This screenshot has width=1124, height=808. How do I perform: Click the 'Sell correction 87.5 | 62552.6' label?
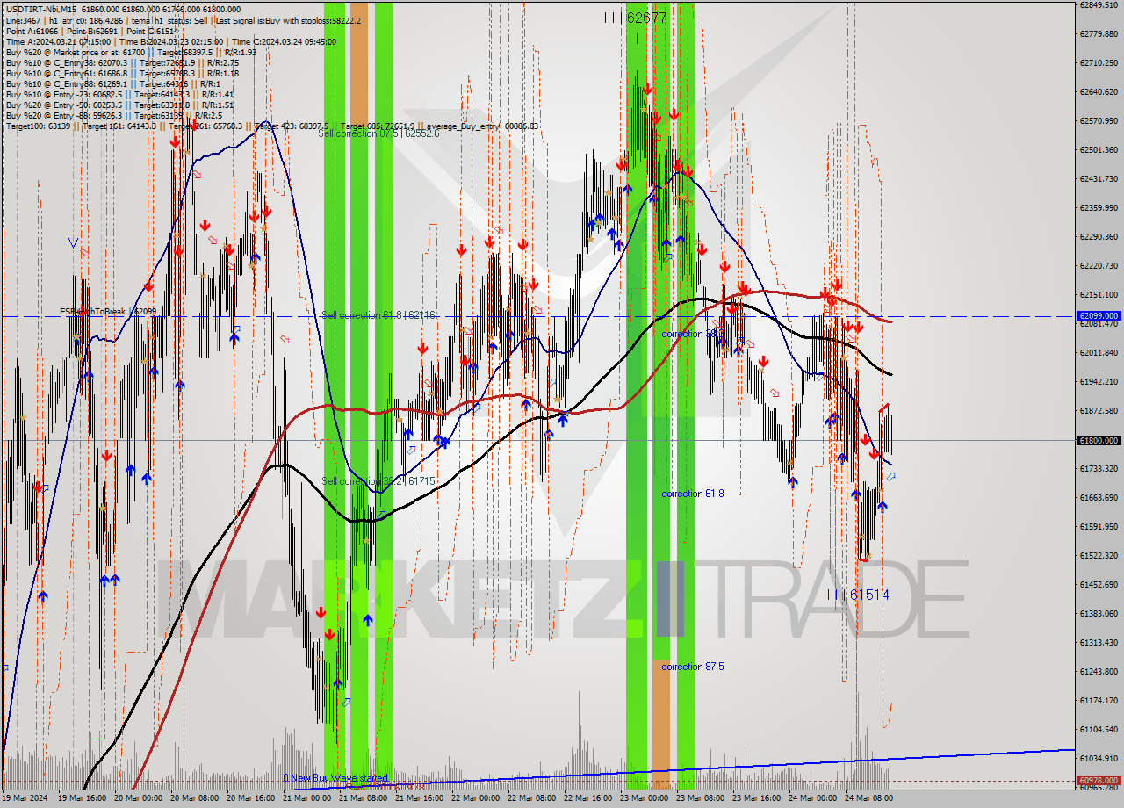click(x=378, y=133)
